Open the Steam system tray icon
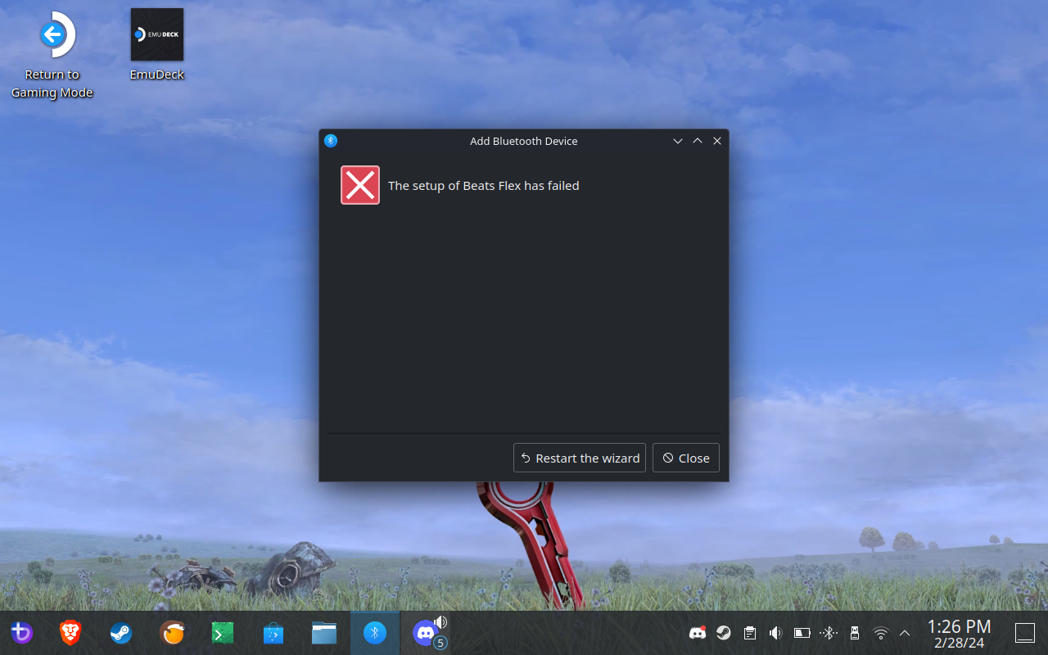 [x=724, y=633]
